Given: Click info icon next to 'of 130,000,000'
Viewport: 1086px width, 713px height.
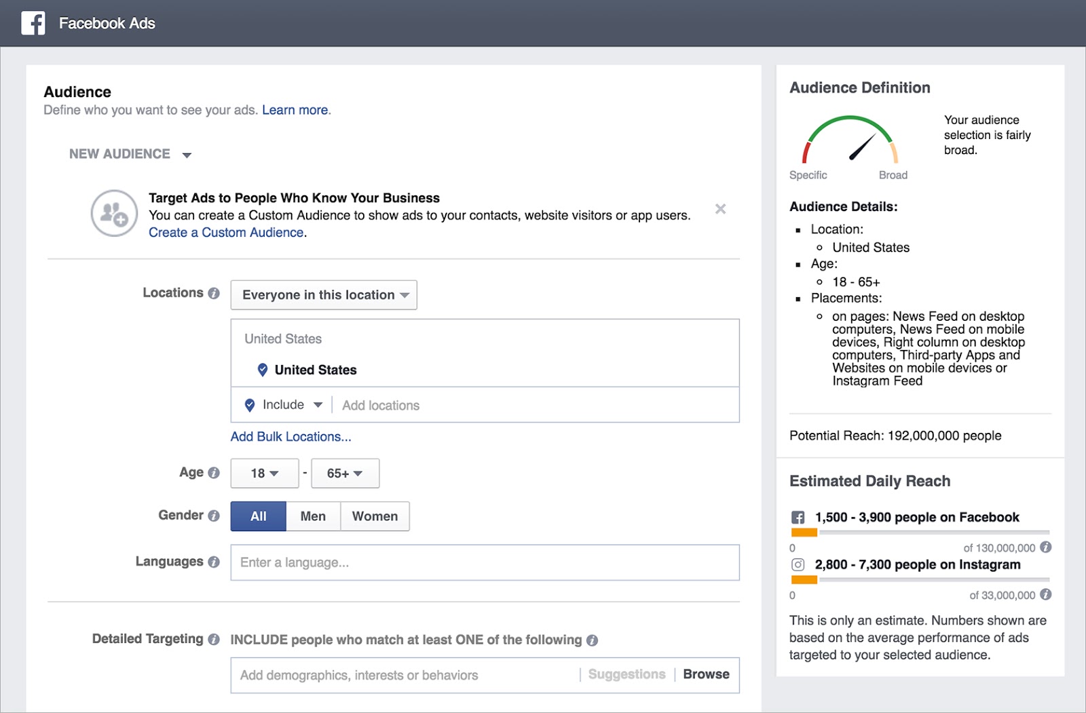Looking at the screenshot, I should pos(1046,547).
